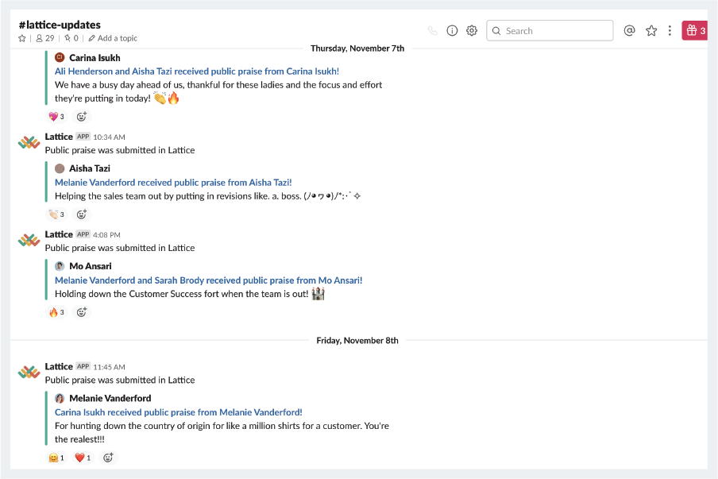Show mentions with the @ icon
The height and width of the screenshot is (479, 718).
pos(629,31)
